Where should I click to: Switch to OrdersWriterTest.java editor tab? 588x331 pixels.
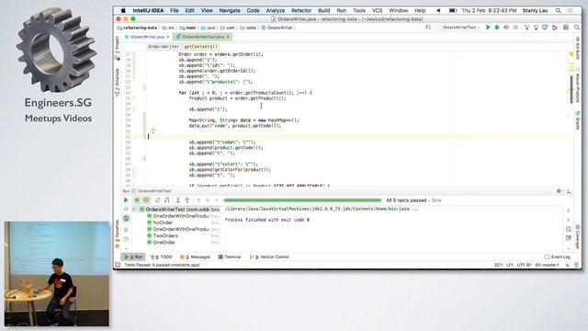click(203, 37)
